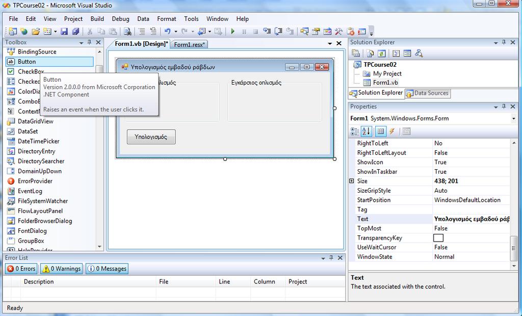This screenshot has height=316, width=522.
Task: Open the Toolbox using the hammer-wrench toolbar icon
Action: [339, 31]
